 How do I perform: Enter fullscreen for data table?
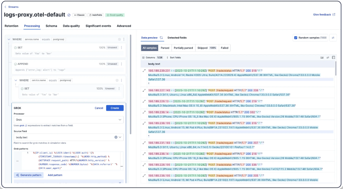(x=333, y=58)
